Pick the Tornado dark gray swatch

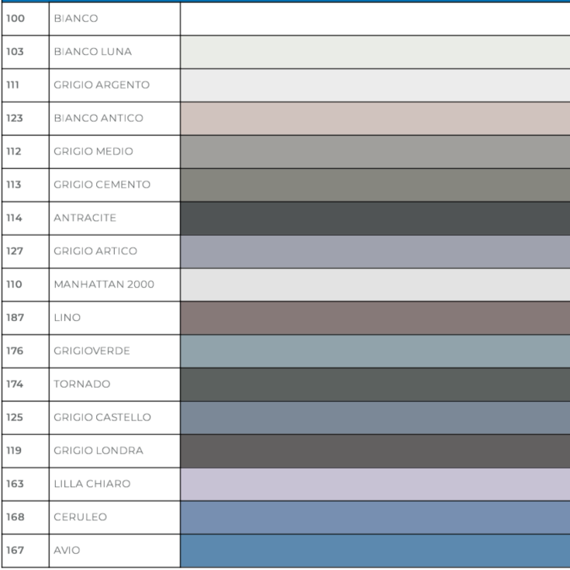click(x=375, y=385)
